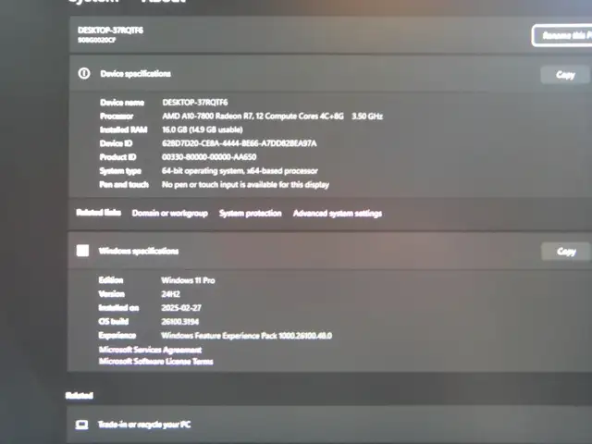This screenshot has height=444, width=592.
Task: Click the Experience label
Action: pos(117,335)
